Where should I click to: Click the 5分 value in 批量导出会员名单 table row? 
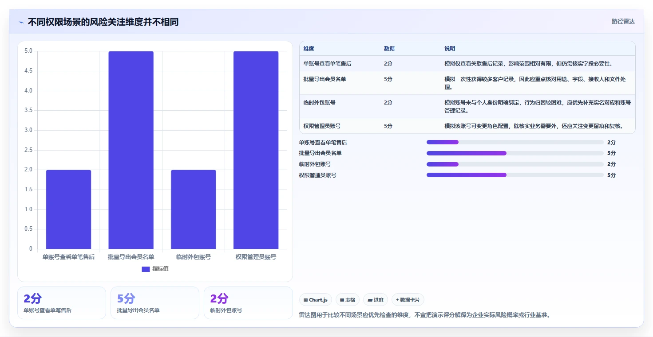(388, 79)
